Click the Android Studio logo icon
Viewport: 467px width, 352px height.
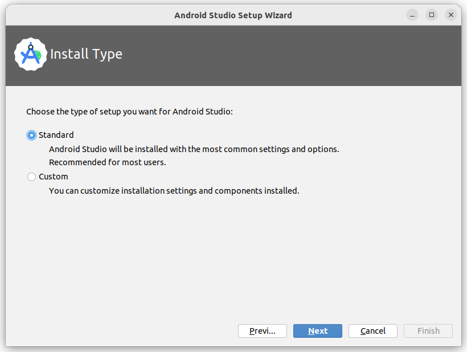point(30,54)
